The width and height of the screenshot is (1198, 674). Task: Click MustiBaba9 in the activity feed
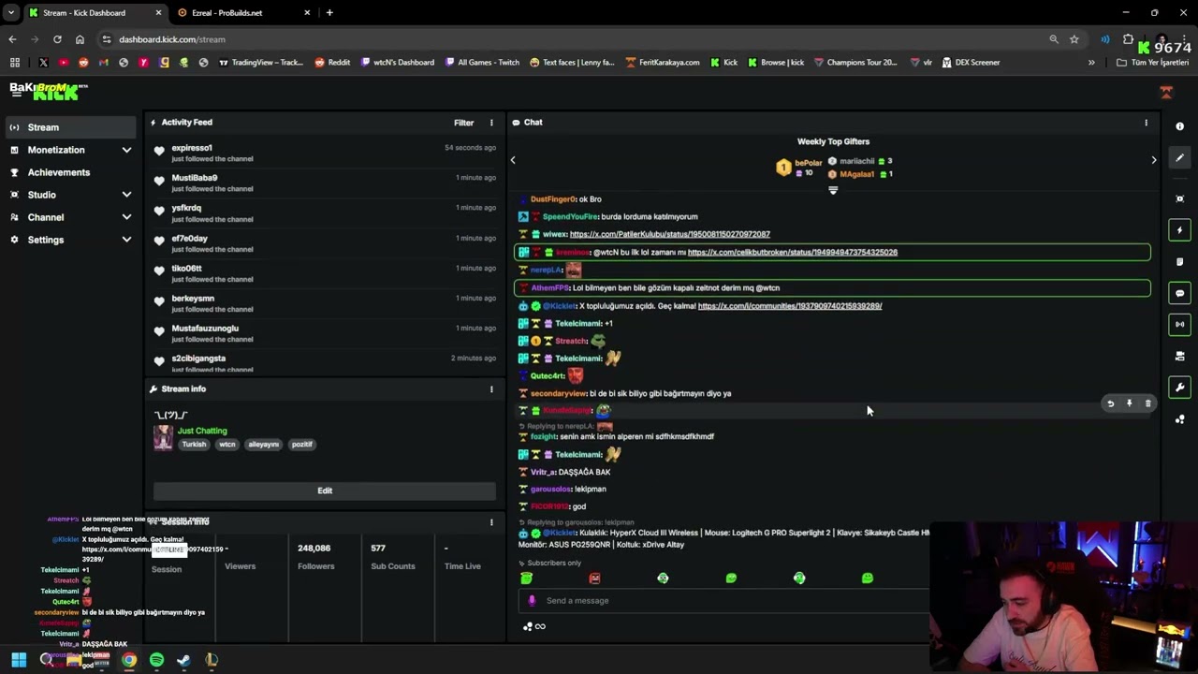(195, 178)
